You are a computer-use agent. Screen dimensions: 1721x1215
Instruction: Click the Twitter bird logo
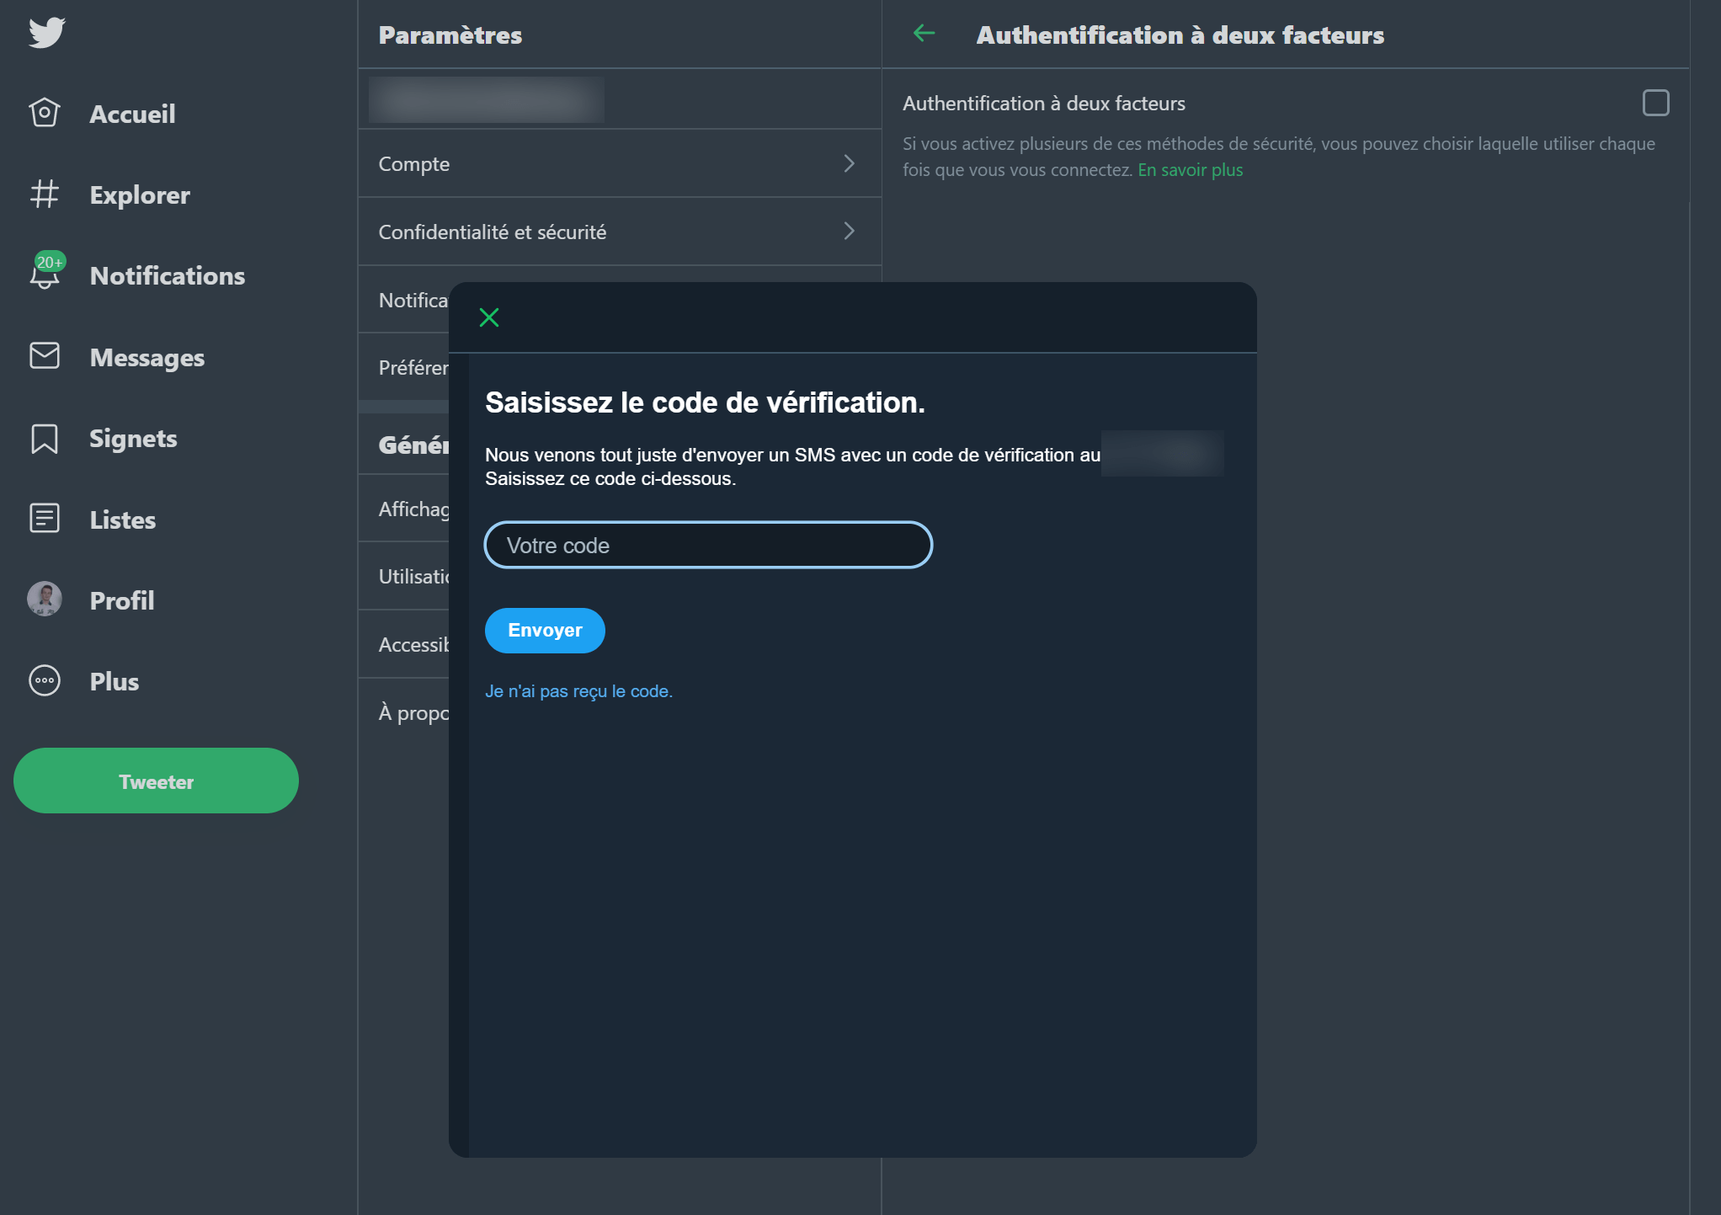[x=46, y=32]
